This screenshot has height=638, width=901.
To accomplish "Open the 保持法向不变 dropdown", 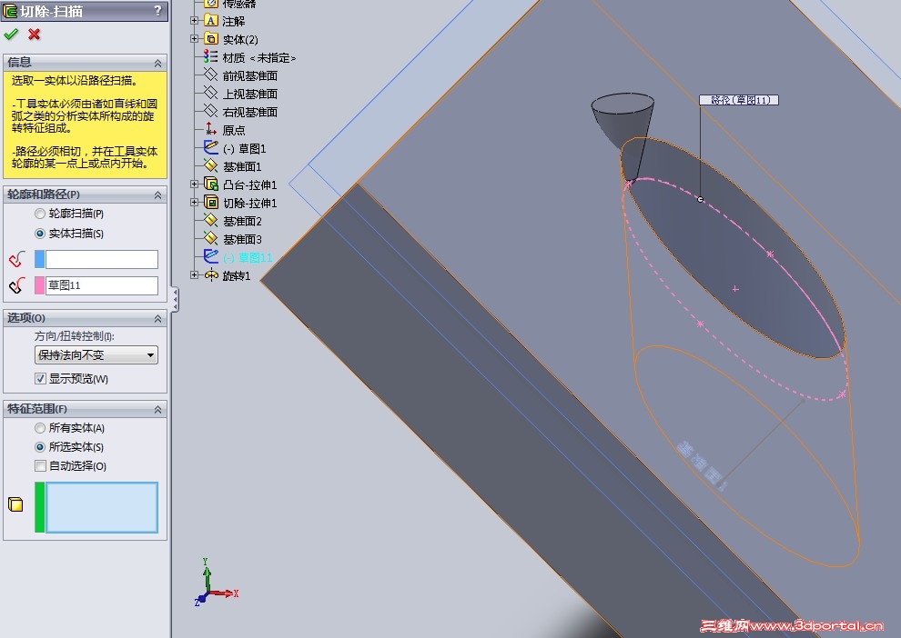I will [96, 355].
